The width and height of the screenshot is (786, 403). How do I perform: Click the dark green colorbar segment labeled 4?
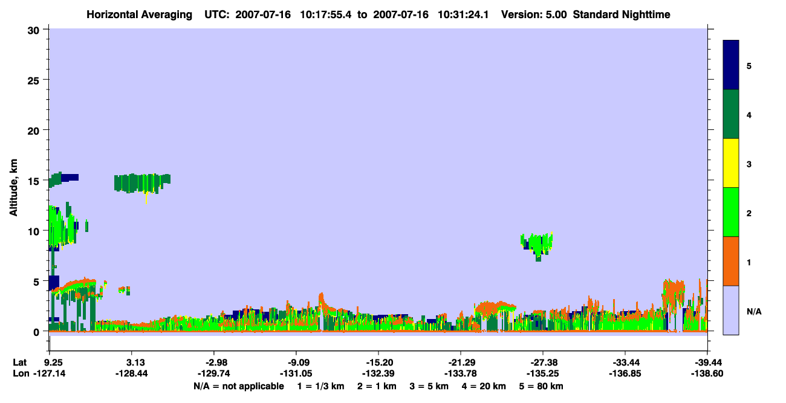coord(731,114)
